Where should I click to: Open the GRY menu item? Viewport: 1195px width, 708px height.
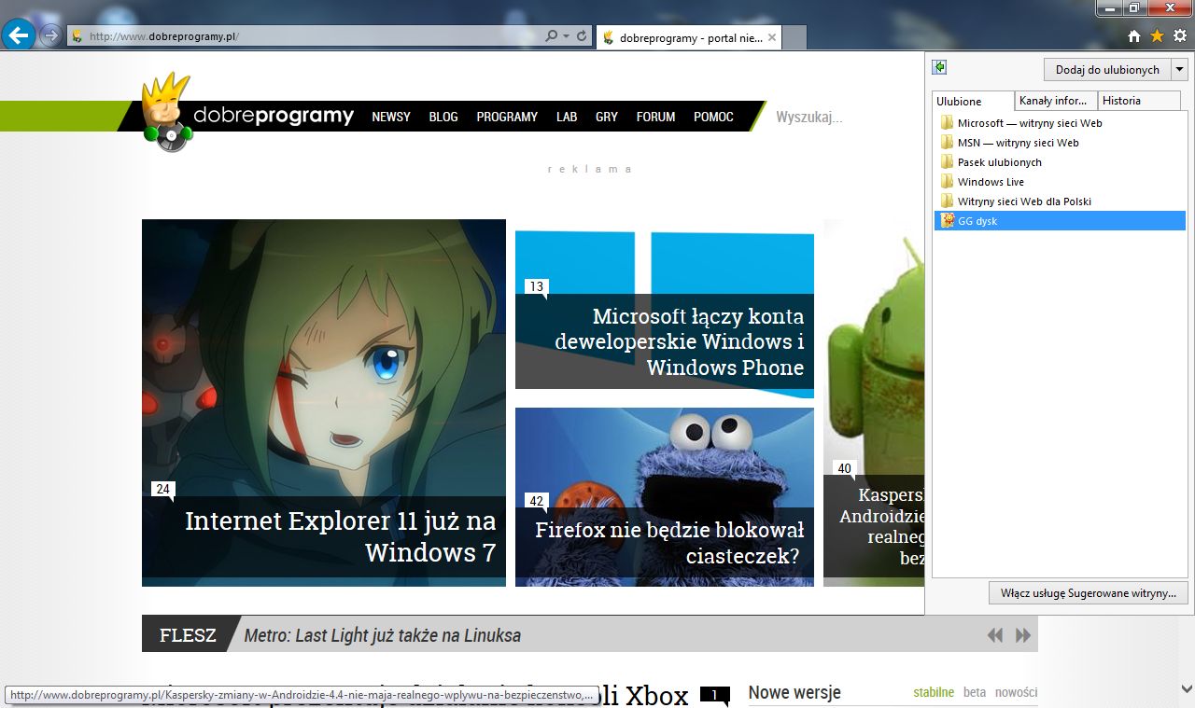point(607,117)
